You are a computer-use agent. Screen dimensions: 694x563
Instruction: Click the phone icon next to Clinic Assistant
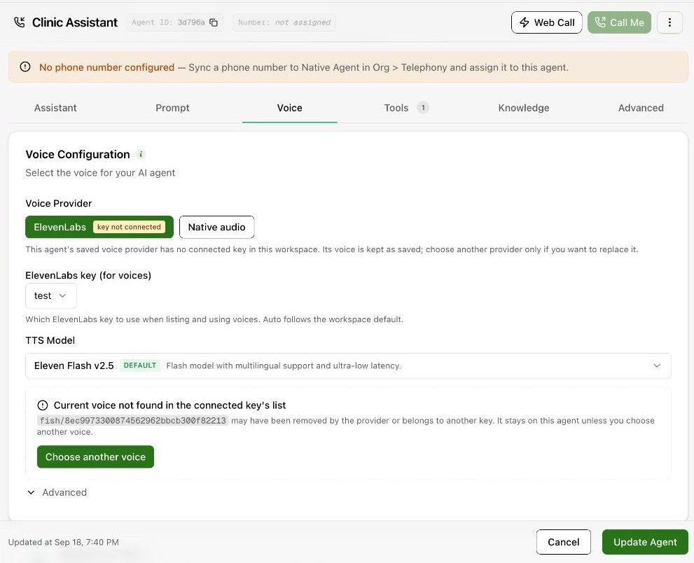coord(19,22)
